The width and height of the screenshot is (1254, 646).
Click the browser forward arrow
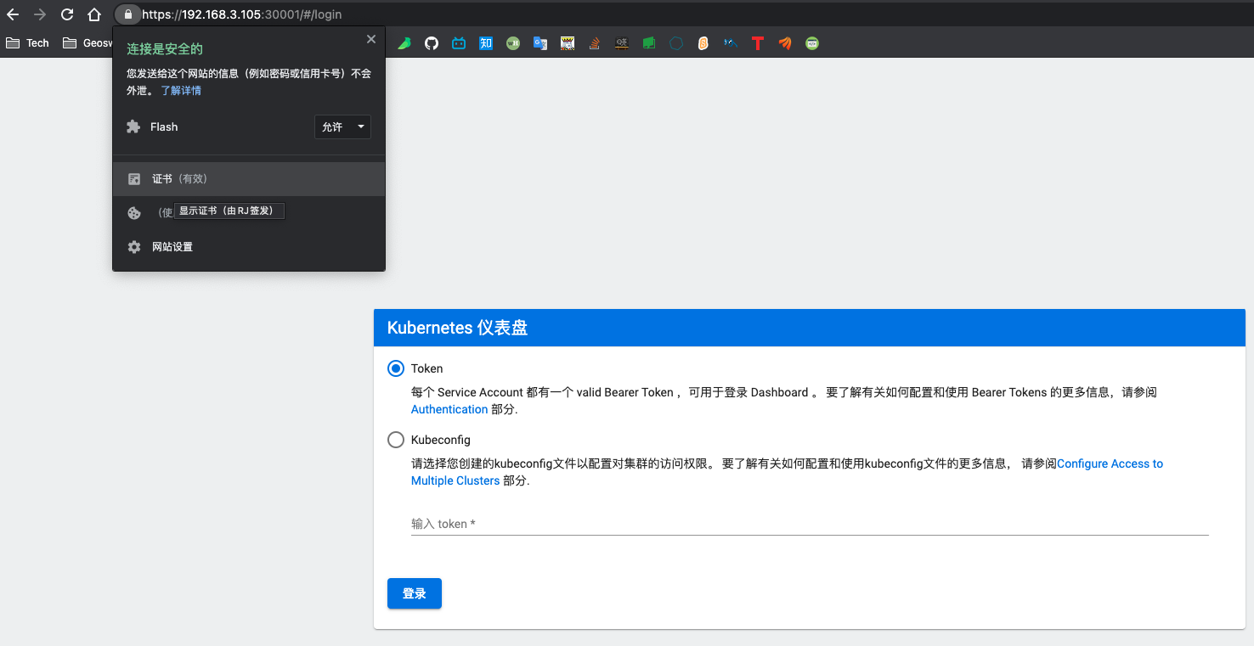pos(40,14)
